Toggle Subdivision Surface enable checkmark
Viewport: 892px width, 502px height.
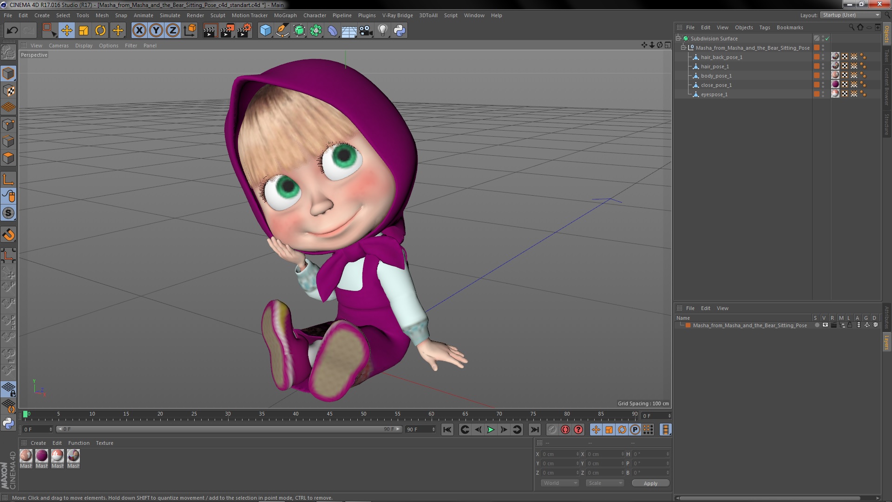(827, 39)
